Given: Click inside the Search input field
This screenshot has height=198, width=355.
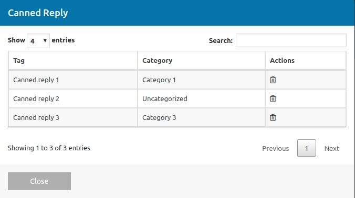Looking at the screenshot, I should point(291,40).
